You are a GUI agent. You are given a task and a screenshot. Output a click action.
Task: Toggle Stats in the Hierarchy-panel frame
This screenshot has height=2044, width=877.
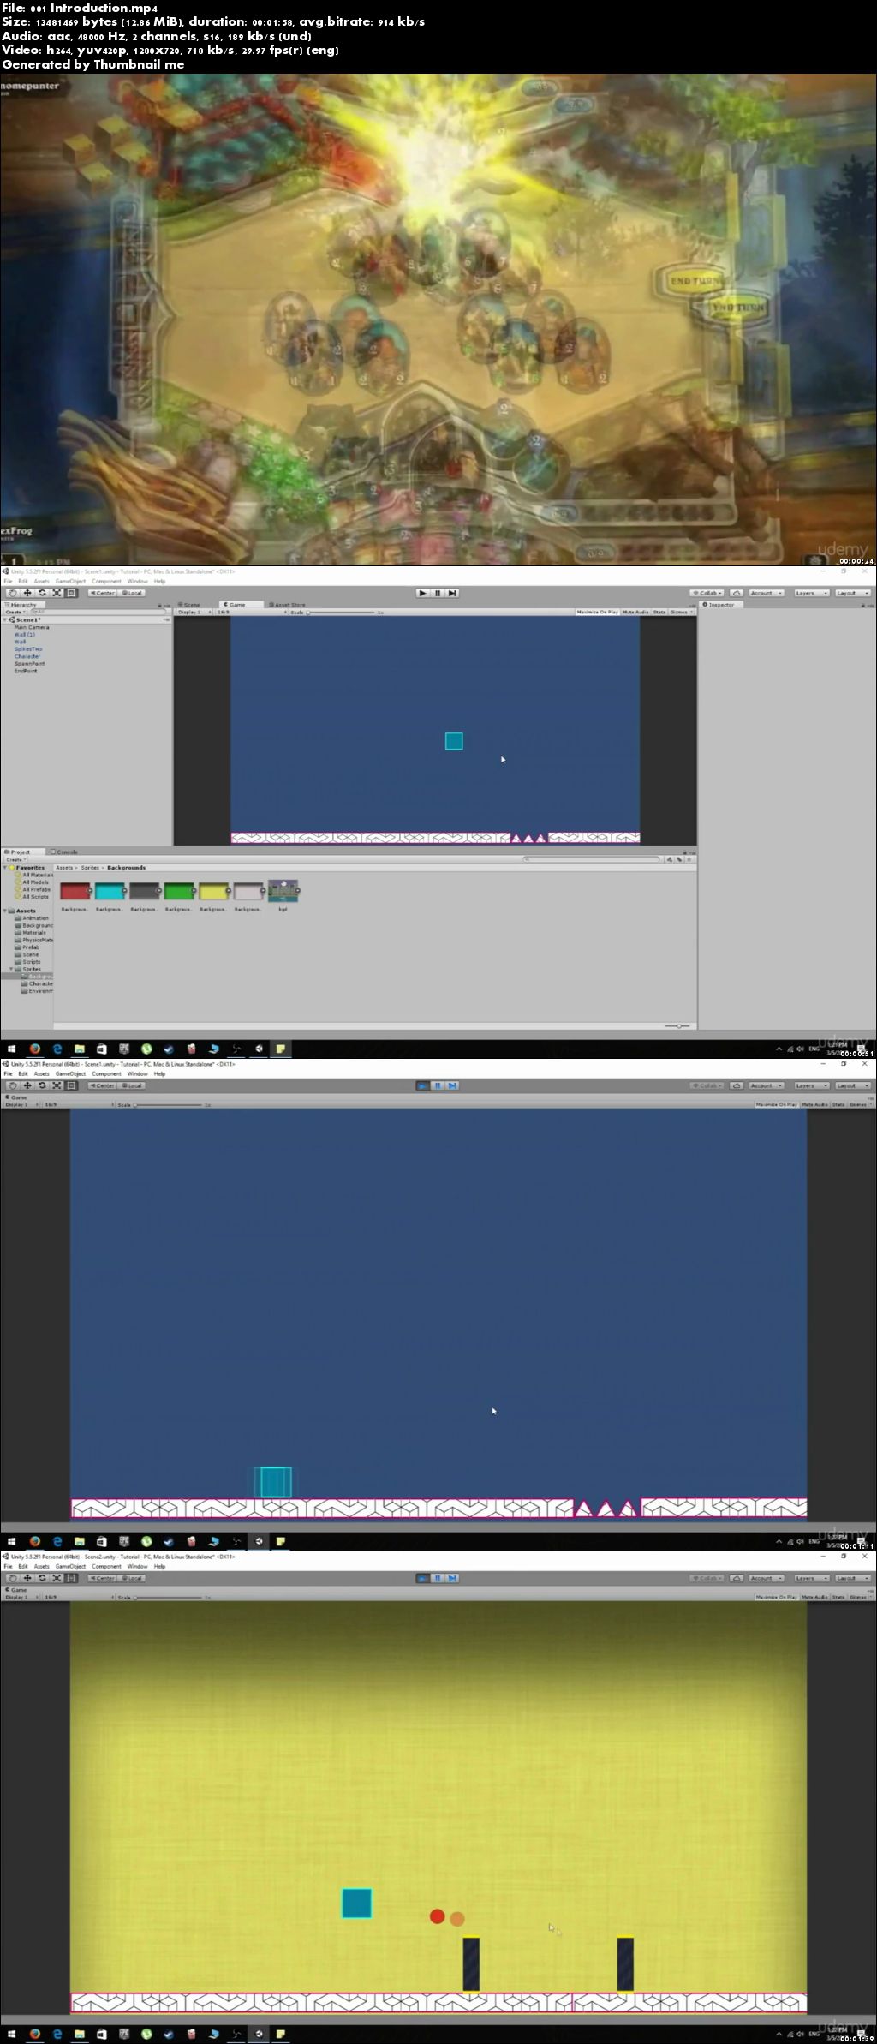pyautogui.click(x=659, y=612)
